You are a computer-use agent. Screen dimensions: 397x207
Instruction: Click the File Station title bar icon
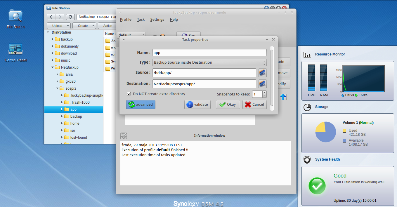coord(49,8)
